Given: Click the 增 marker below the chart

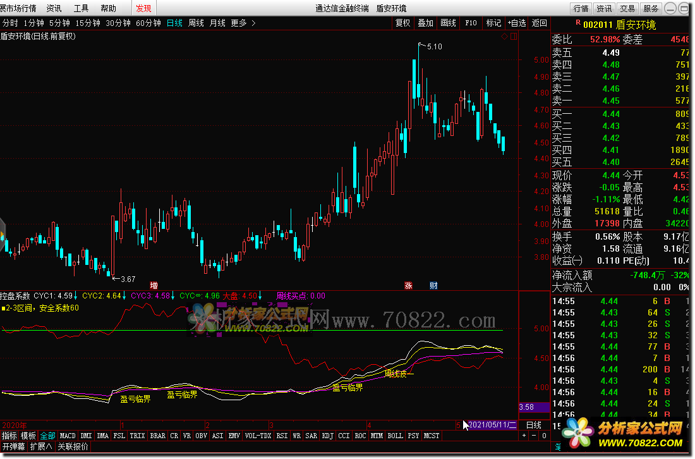Looking at the screenshot, I should pos(154,285).
